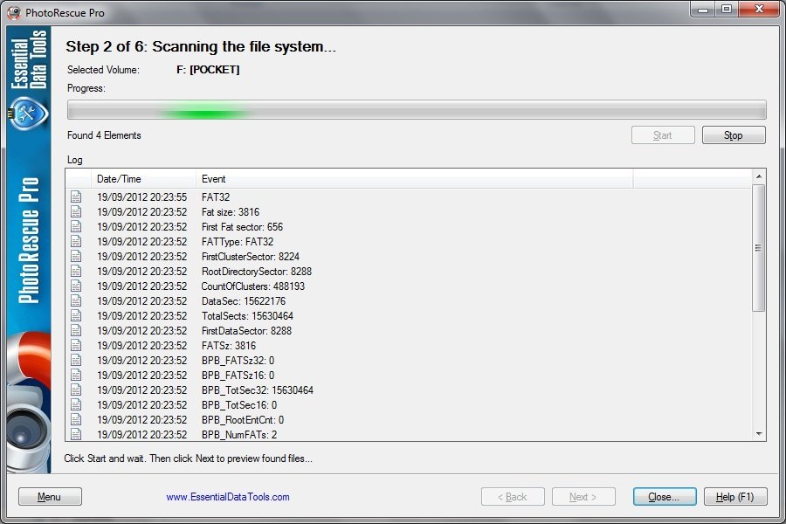786x524 pixels.
Task: Click the document icon for FirstDataSector: 8288
Action: click(x=76, y=330)
